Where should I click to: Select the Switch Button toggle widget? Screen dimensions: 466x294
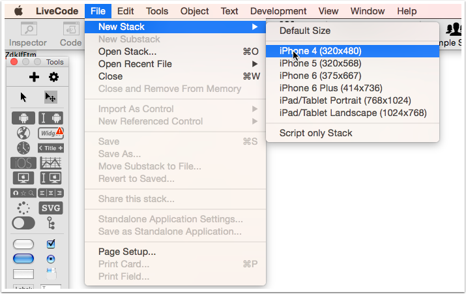[23, 223]
